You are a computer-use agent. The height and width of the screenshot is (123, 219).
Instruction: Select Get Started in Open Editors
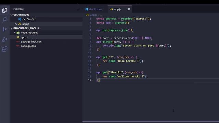coord(46,19)
